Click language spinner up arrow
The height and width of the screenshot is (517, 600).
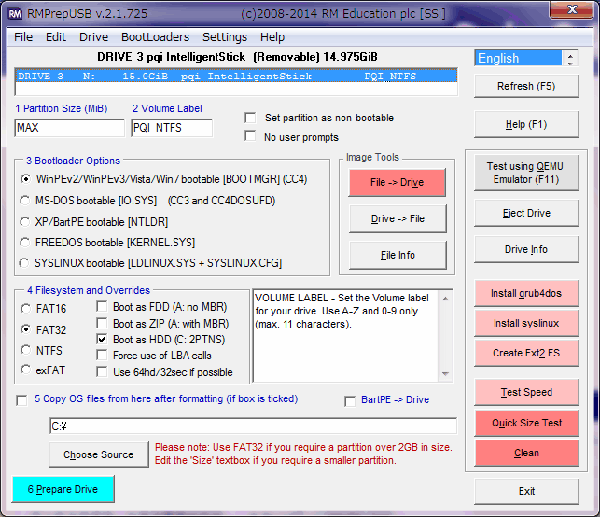pos(570,55)
